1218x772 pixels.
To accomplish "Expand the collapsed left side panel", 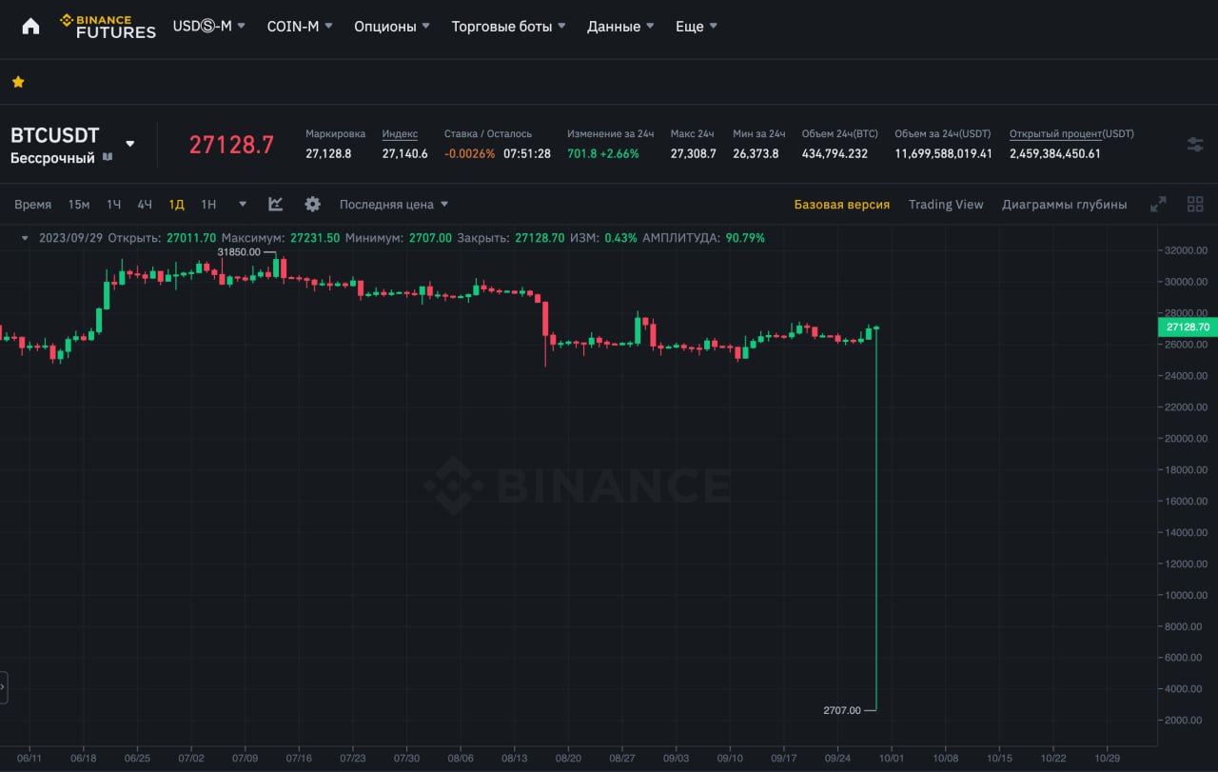I will 4,686.
